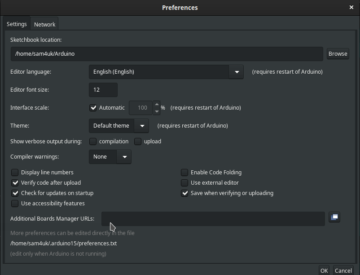Enable verbose output during compilation

point(93,142)
